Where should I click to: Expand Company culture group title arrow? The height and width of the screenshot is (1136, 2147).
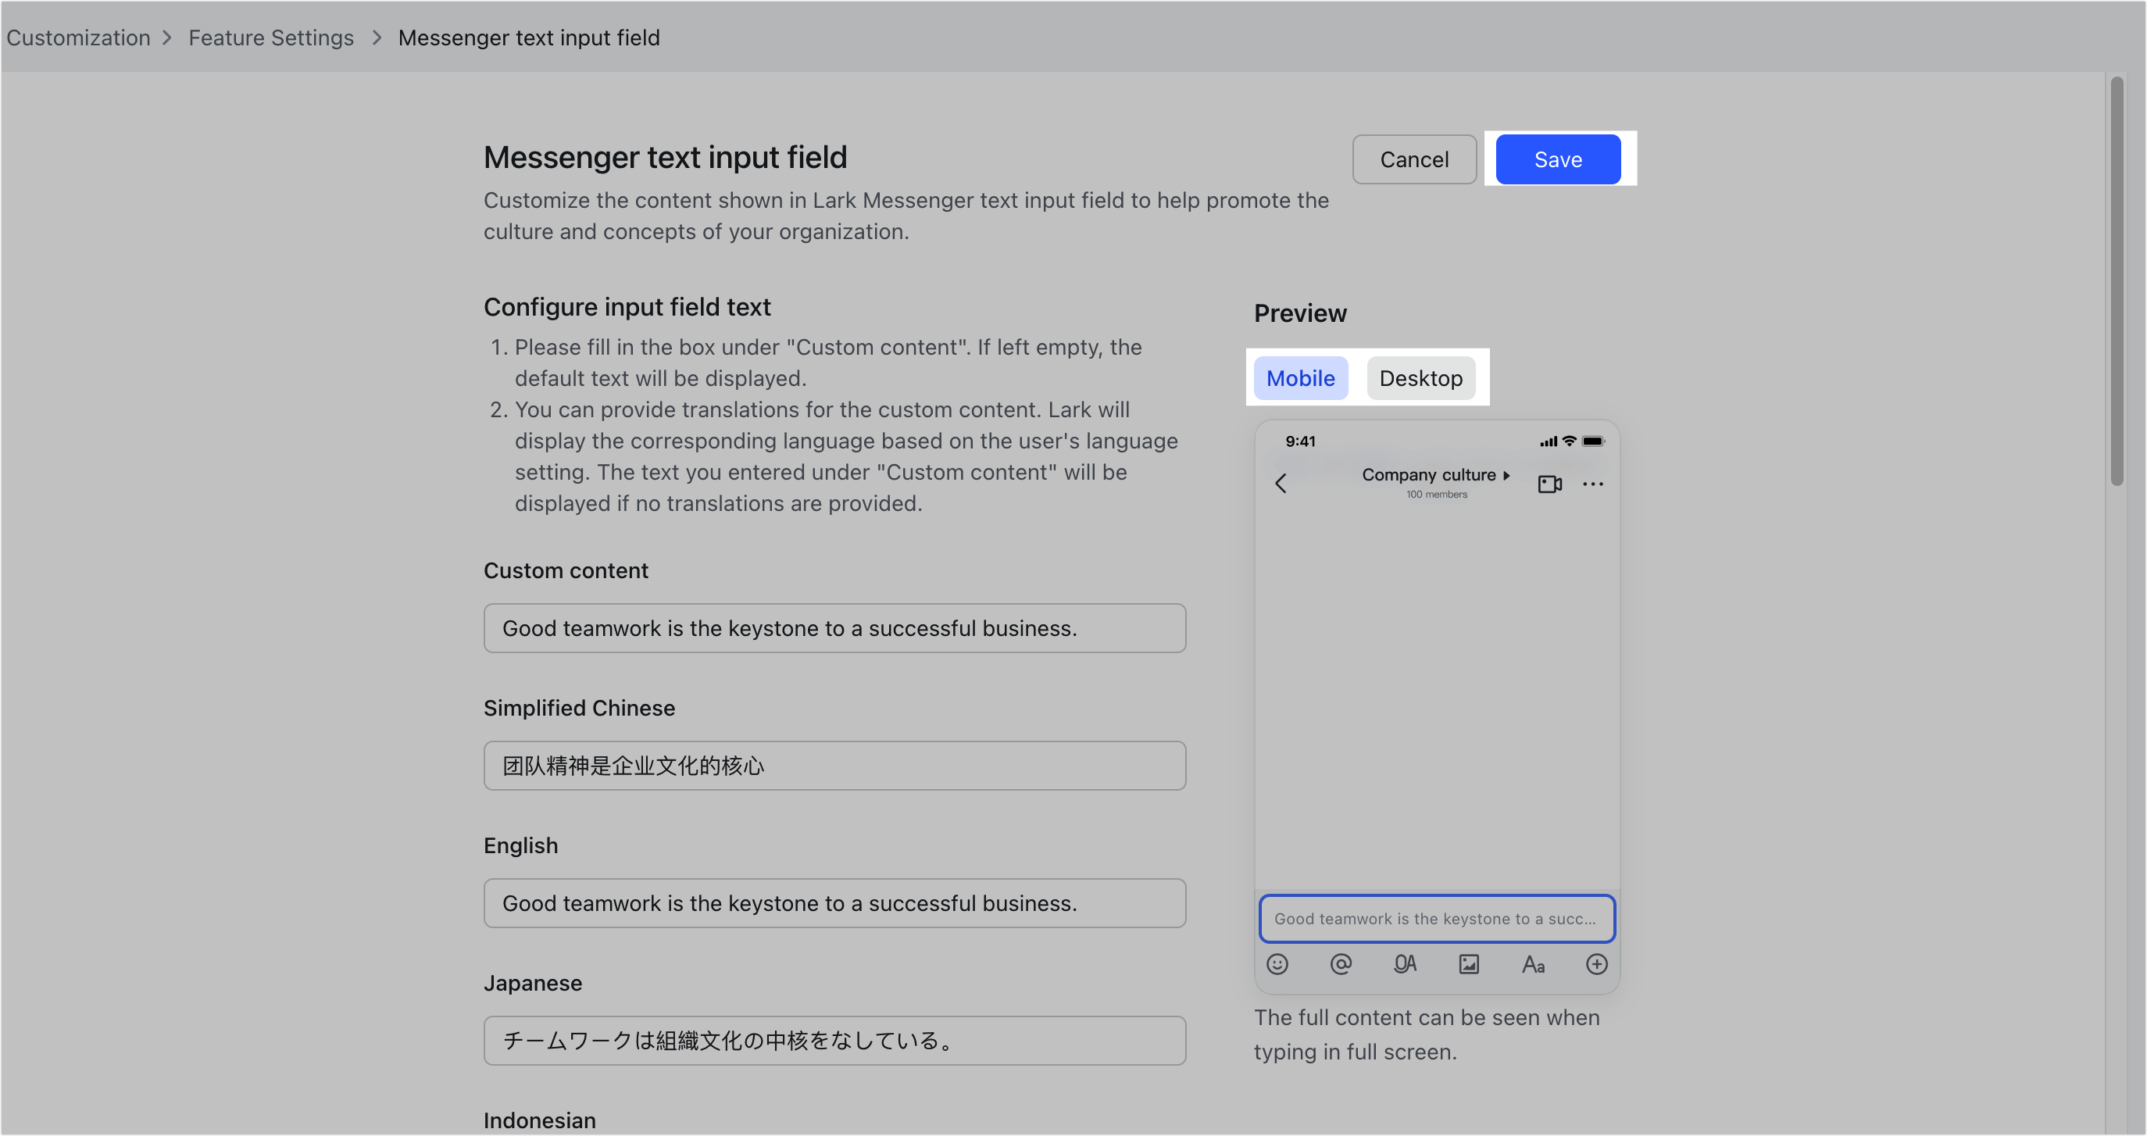[1506, 475]
